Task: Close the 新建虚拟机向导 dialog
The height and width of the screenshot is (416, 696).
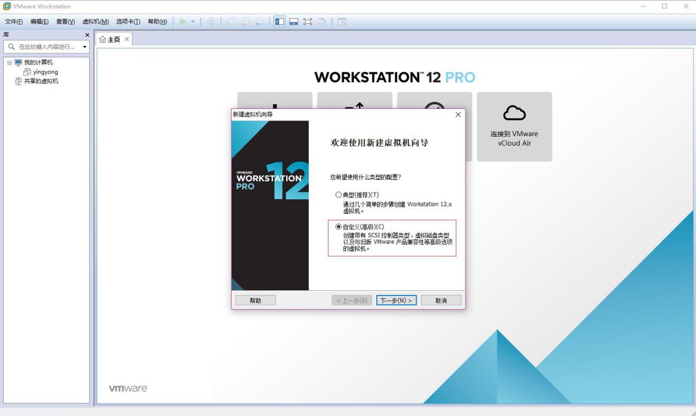Action: pyautogui.click(x=458, y=114)
